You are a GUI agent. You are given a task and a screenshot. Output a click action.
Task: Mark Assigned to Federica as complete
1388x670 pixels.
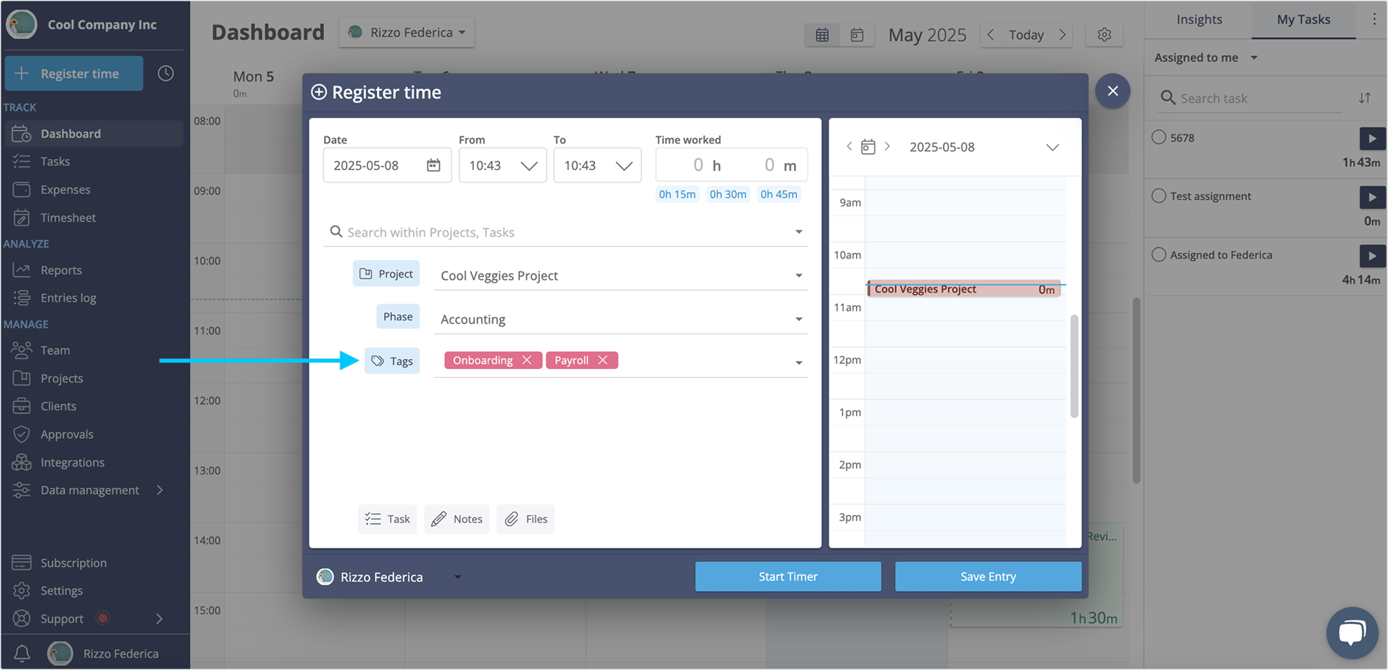tap(1159, 254)
